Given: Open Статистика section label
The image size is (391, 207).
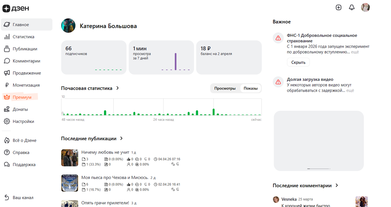Looking at the screenshot, I should (x=23, y=37).
